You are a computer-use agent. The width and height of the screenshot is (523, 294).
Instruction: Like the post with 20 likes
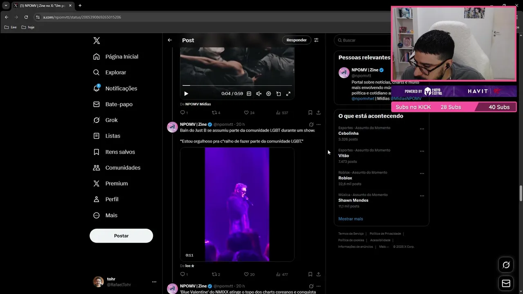pos(249,274)
